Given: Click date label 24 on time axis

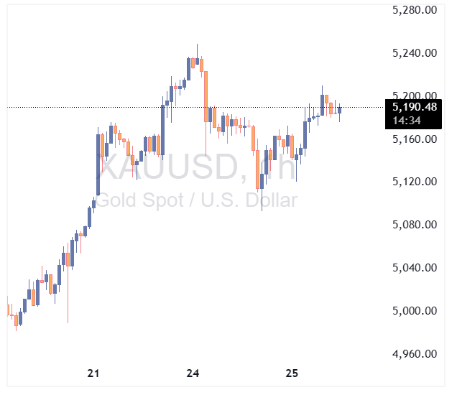Looking at the screenshot, I should [193, 373].
